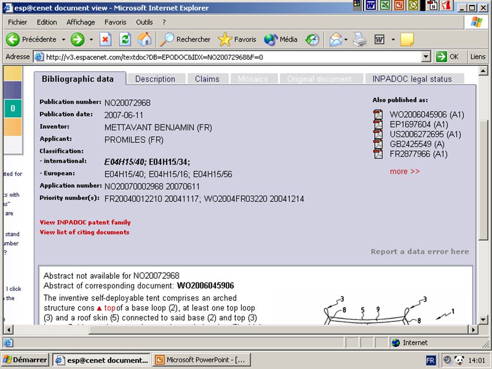Click the Démarrer start button
This screenshot has width=492, height=369.
click(25, 360)
